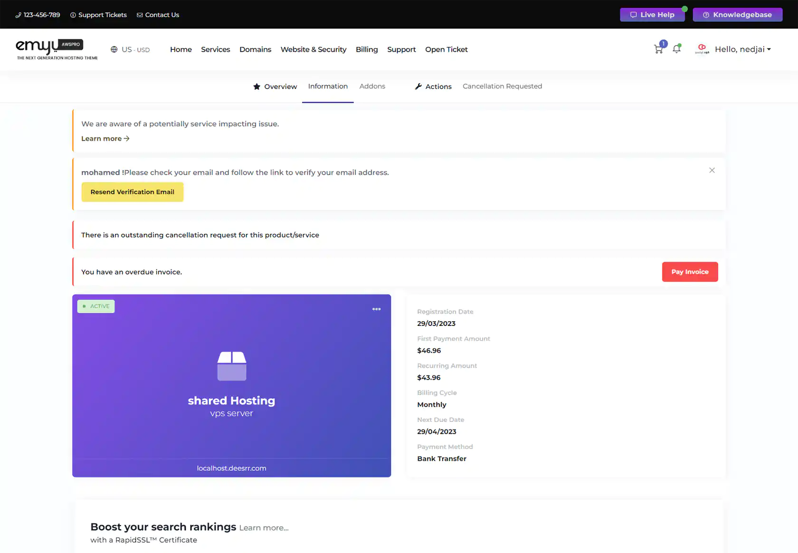Expand the Hello, nedjai account dropdown
The image size is (798, 553).
tap(743, 49)
